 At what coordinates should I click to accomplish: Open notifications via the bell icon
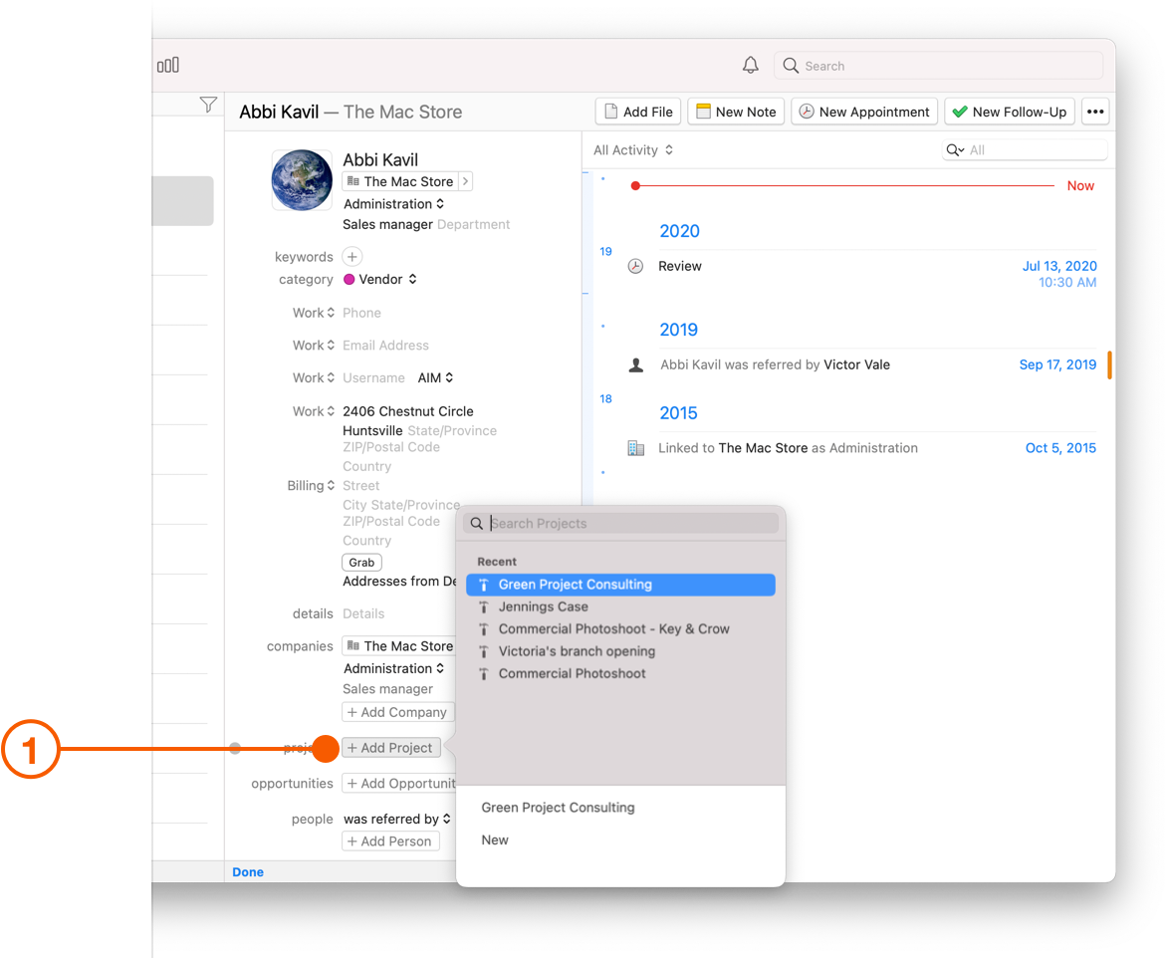tap(751, 64)
